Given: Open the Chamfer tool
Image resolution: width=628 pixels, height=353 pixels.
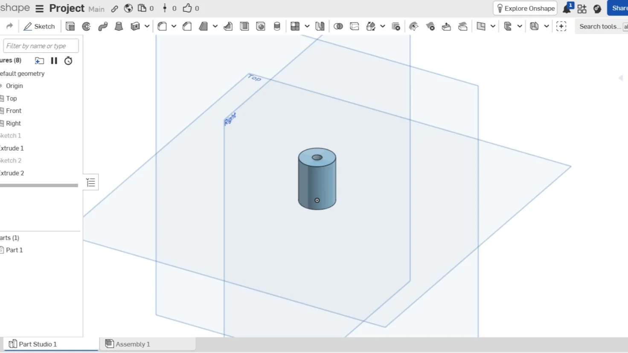Looking at the screenshot, I should [x=187, y=26].
